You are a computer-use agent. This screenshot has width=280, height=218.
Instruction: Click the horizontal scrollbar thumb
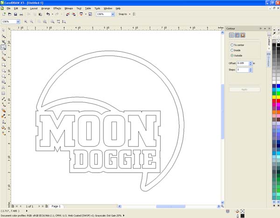pos(171,206)
